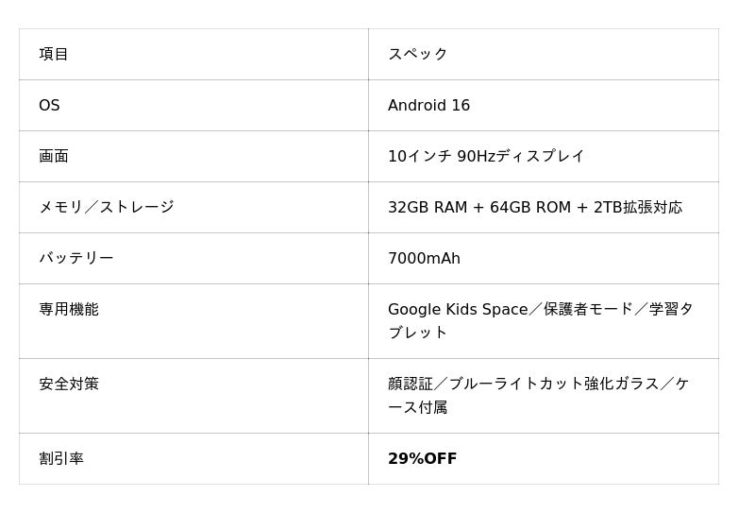Click the 7000mAh value
This screenshot has height=513, width=755.
[424, 258]
